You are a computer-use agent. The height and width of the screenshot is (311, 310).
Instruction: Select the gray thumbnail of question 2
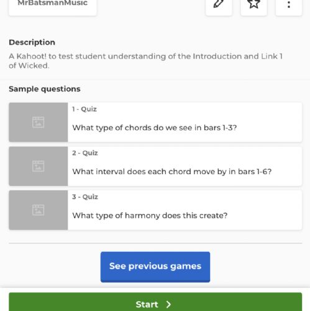39,166
